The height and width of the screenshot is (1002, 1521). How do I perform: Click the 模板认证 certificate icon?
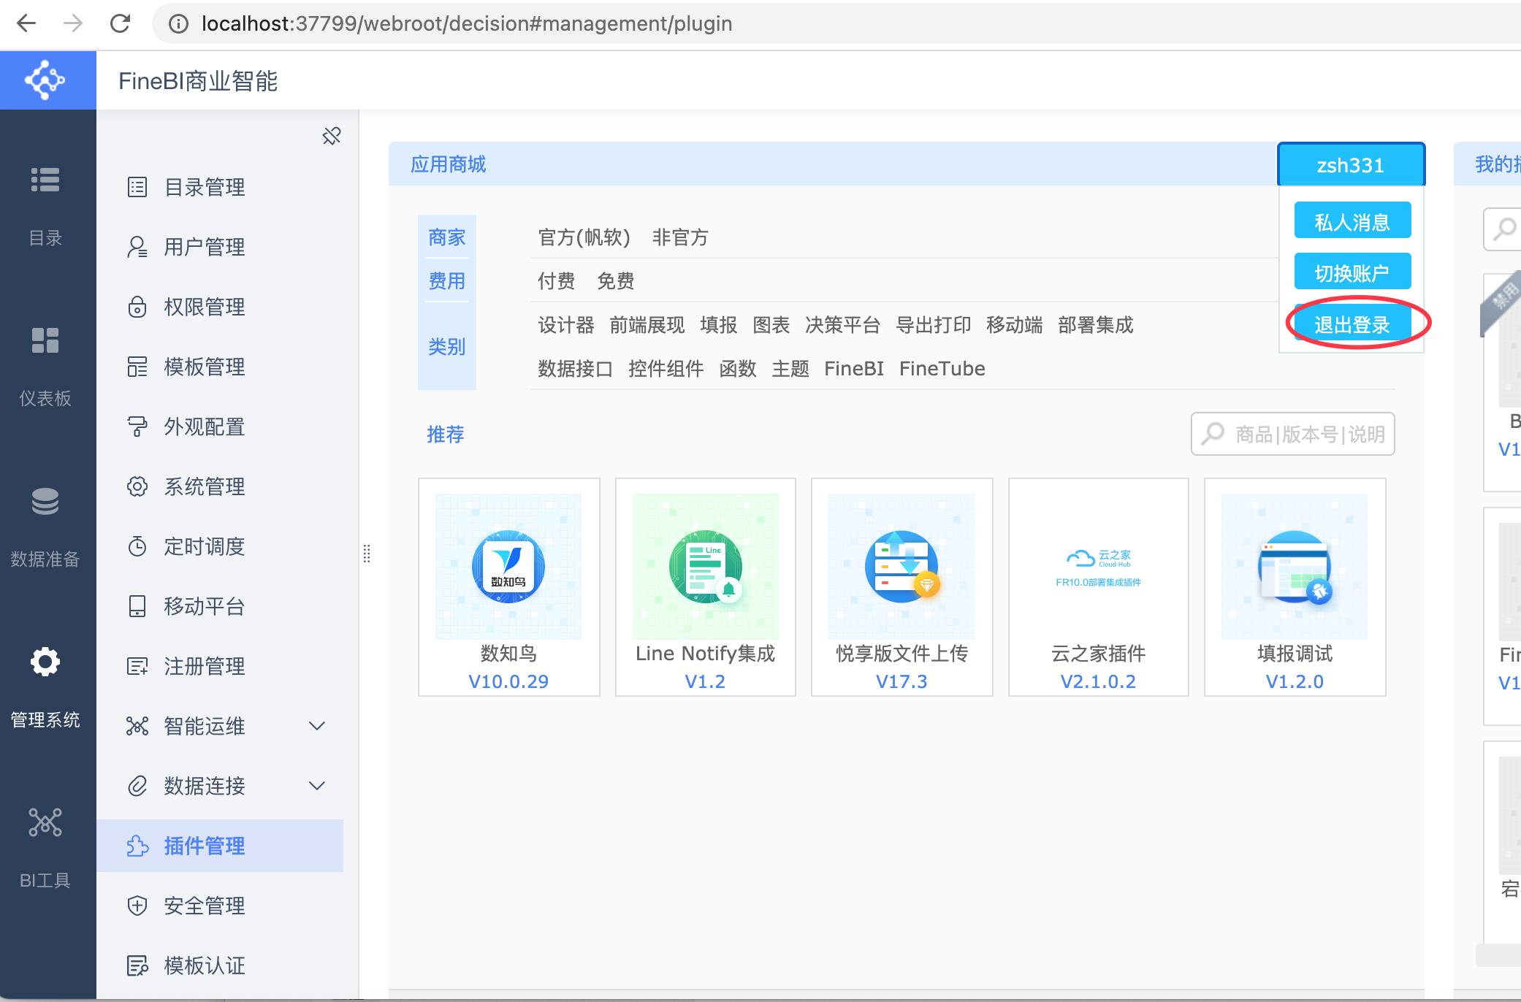click(137, 965)
